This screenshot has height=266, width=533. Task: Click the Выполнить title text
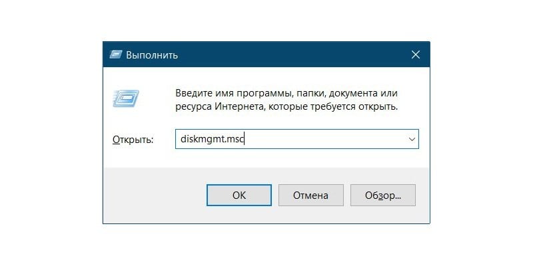pos(152,55)
